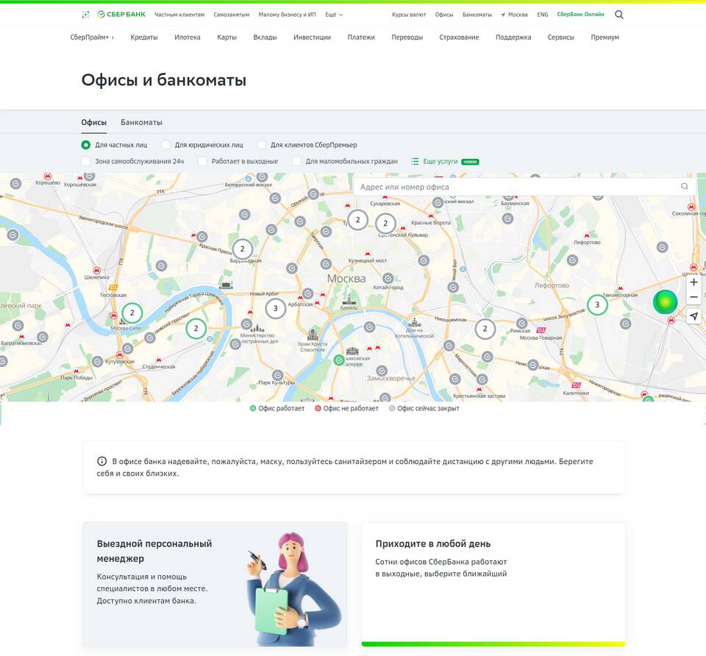Open the Ипотека menu
The width and height of the screenshot is (706, 656).
(x=188, y=38)
